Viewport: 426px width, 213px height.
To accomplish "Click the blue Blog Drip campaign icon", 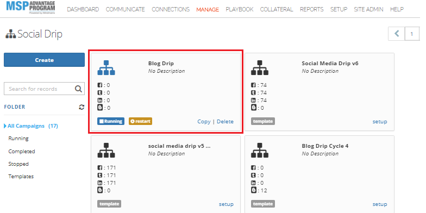I will click(106, 67).
